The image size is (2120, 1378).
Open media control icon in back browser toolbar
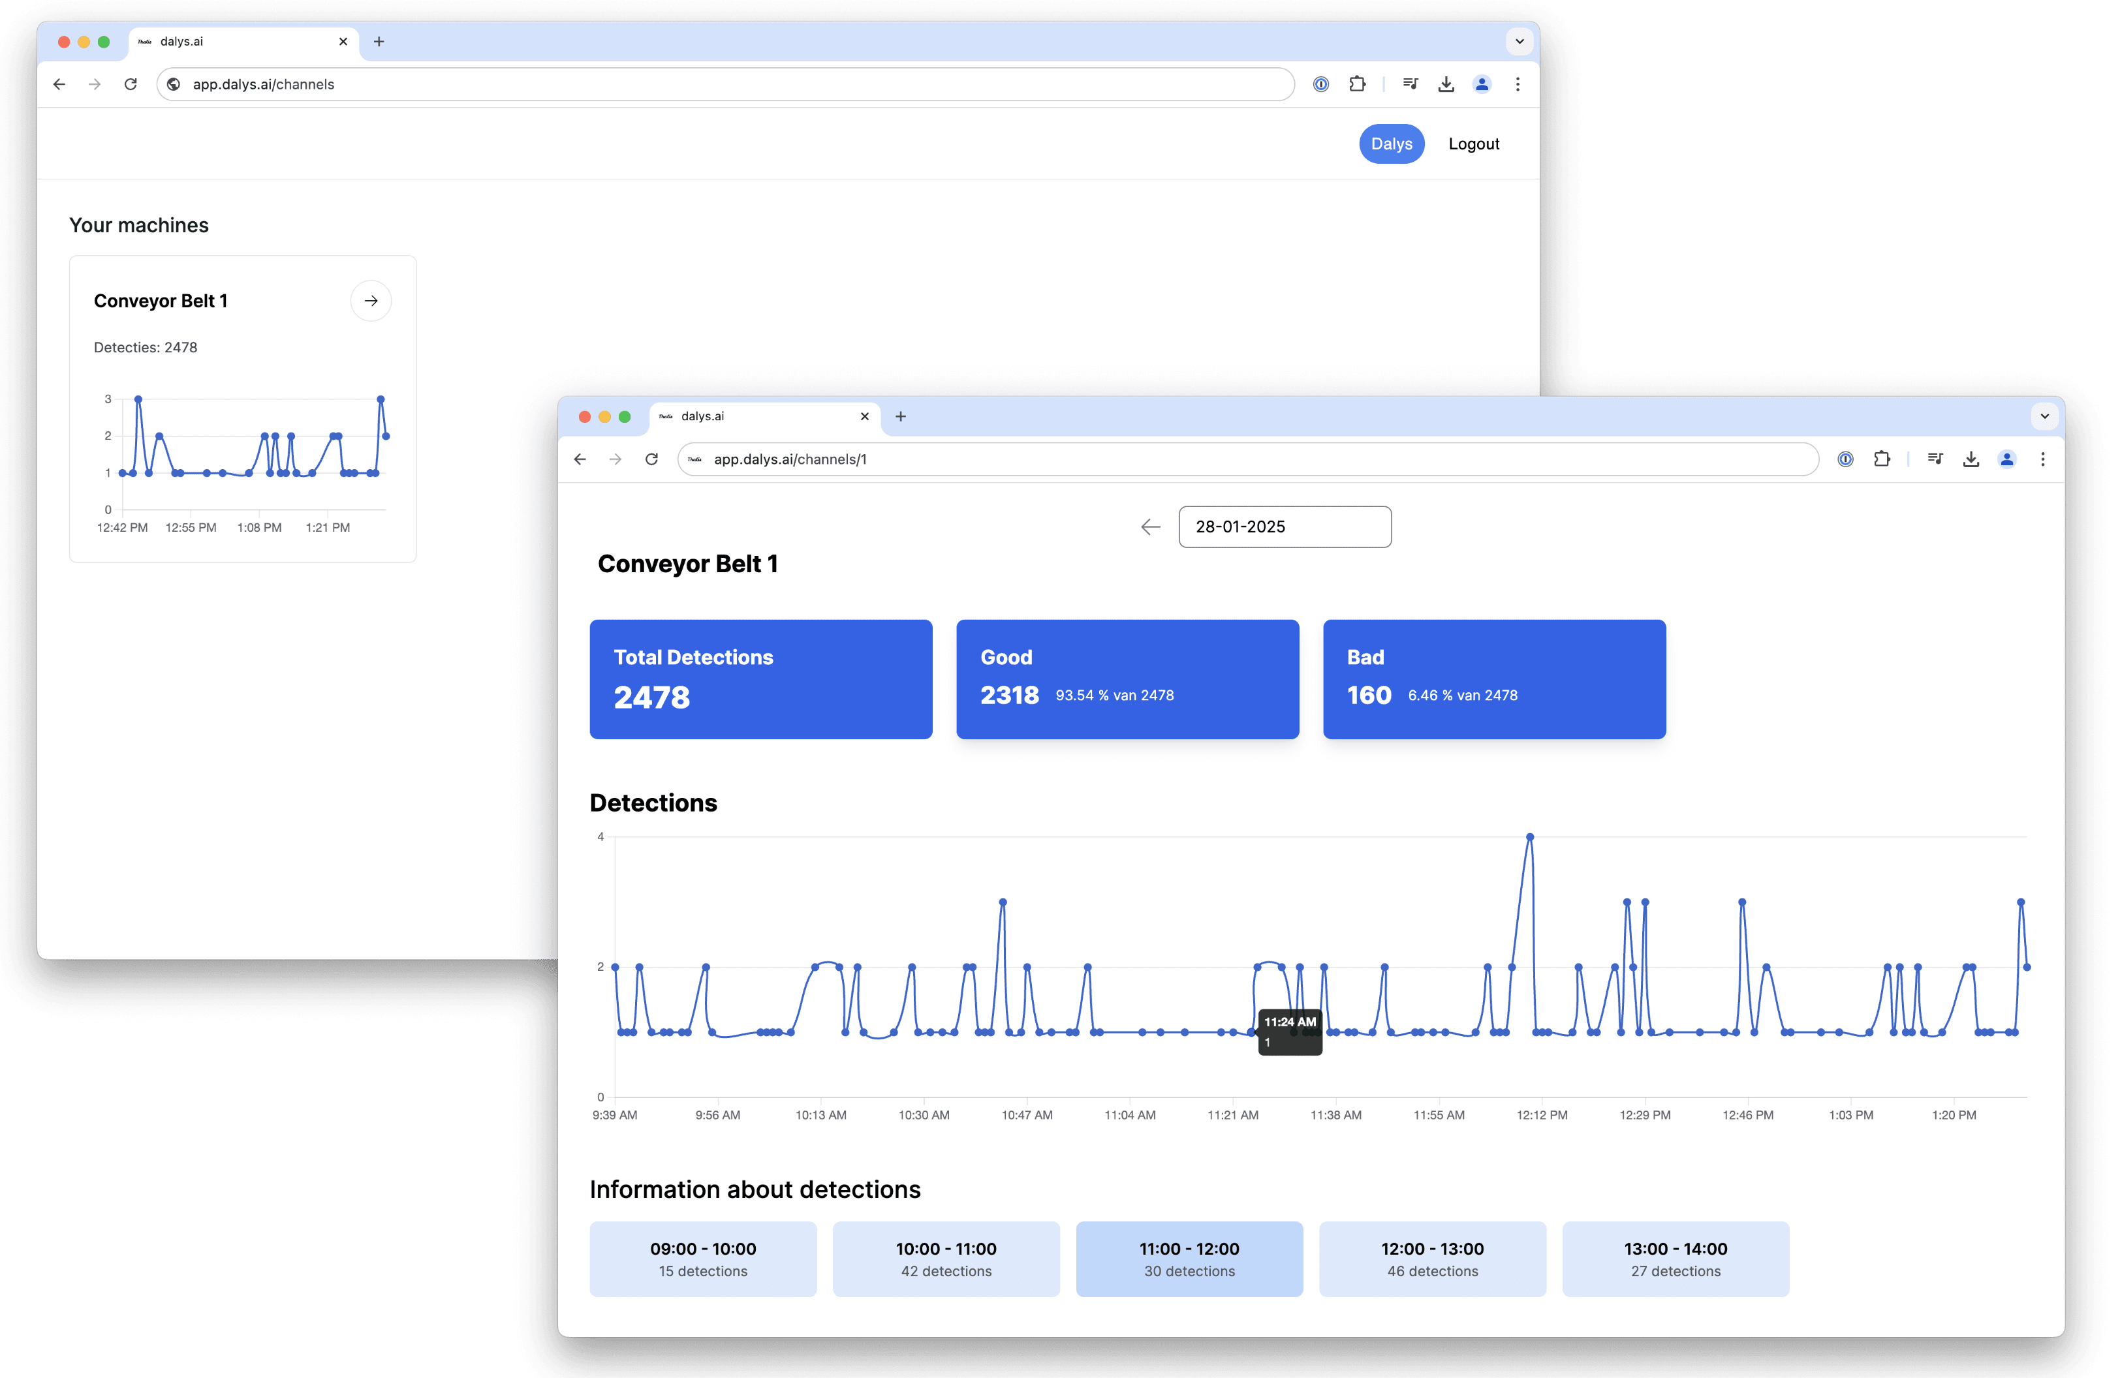[1410, 84]
